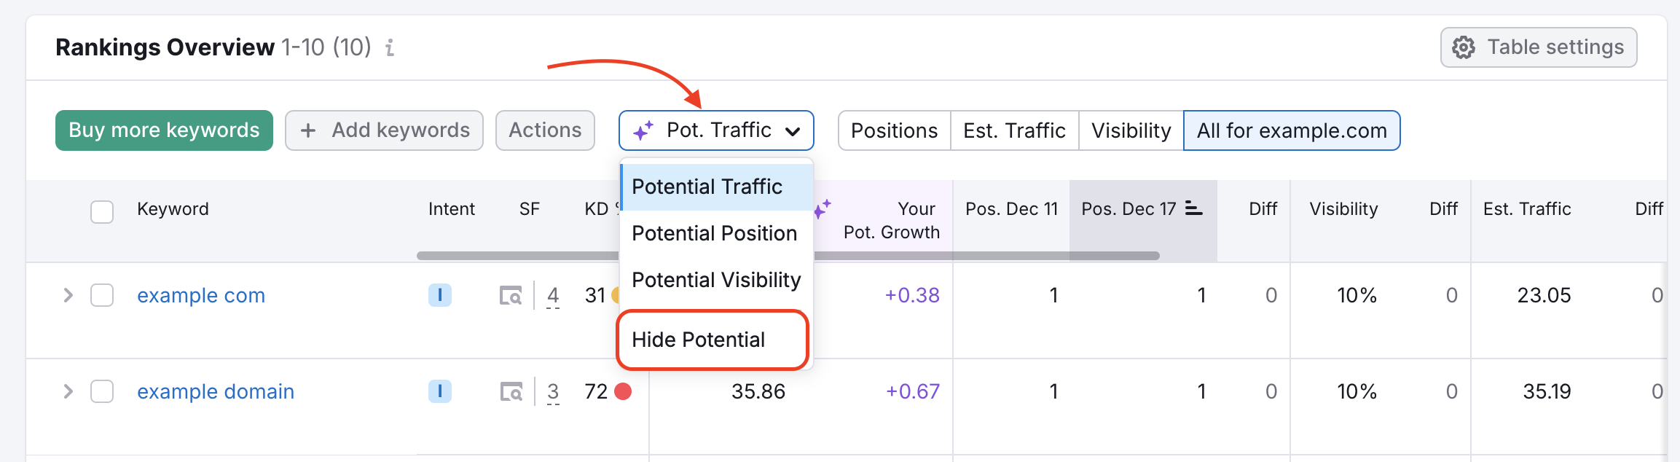Check the checkbox for the example com row
1680x462 pixels.
(x=101, y=296)
